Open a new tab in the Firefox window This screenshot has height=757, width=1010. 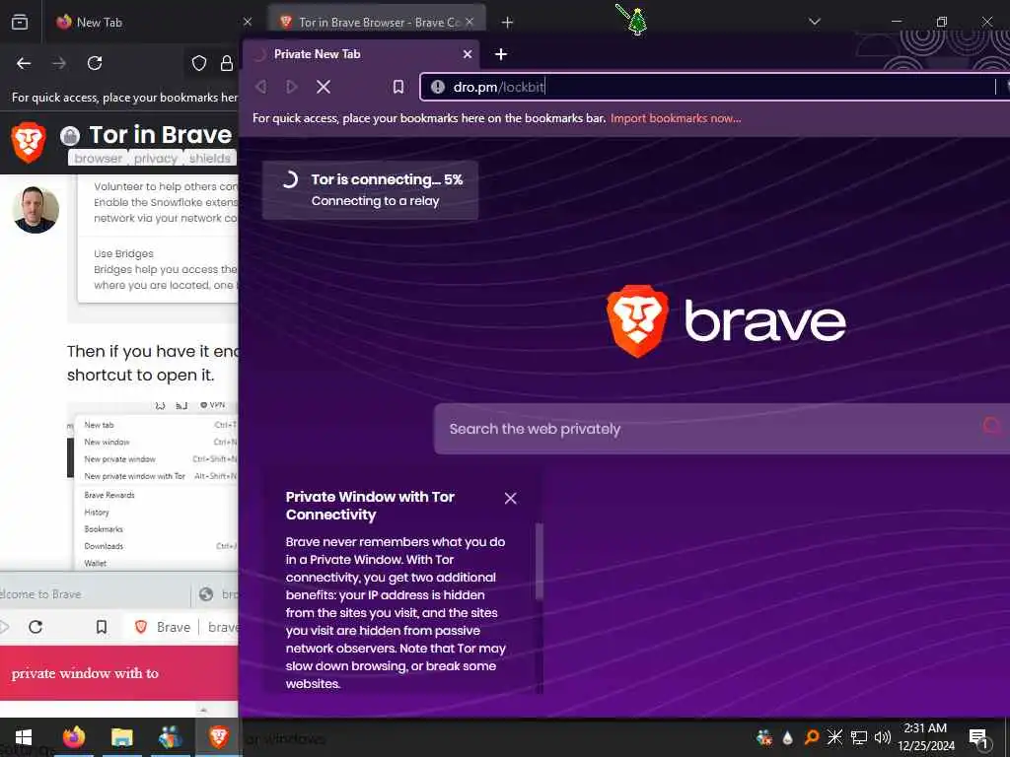click(507, 23)
